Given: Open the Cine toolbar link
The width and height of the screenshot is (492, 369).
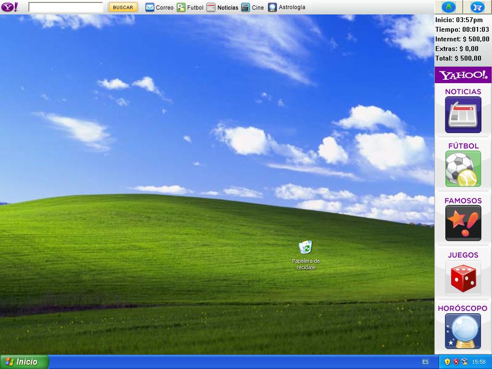Looking at the screenshot, I should 258,8.
